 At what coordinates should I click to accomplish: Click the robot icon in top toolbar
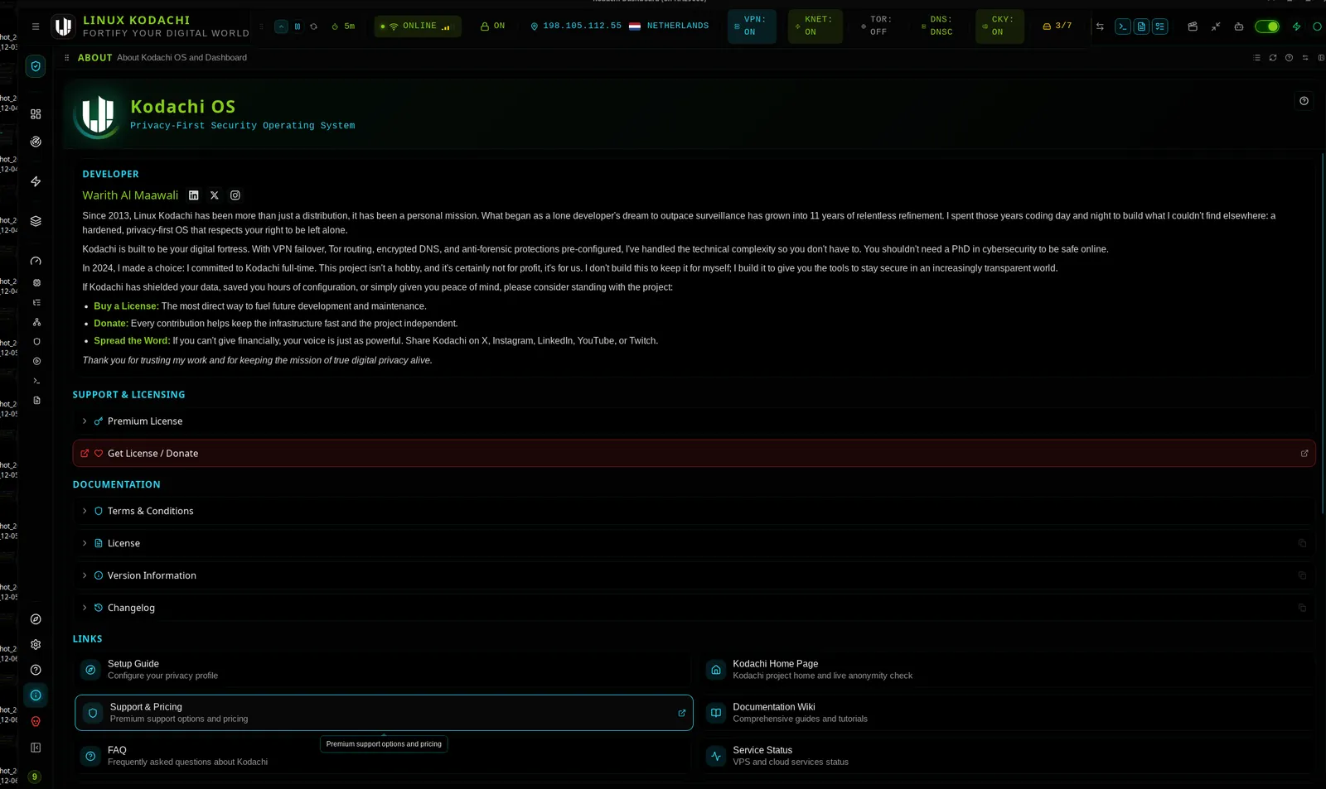(1239, 26)
